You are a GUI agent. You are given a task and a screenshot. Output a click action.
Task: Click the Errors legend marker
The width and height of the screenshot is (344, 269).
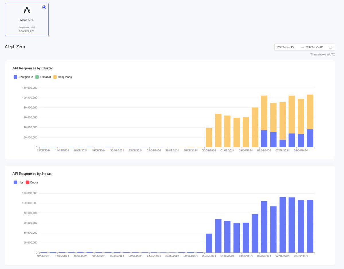tap(28, 182)
